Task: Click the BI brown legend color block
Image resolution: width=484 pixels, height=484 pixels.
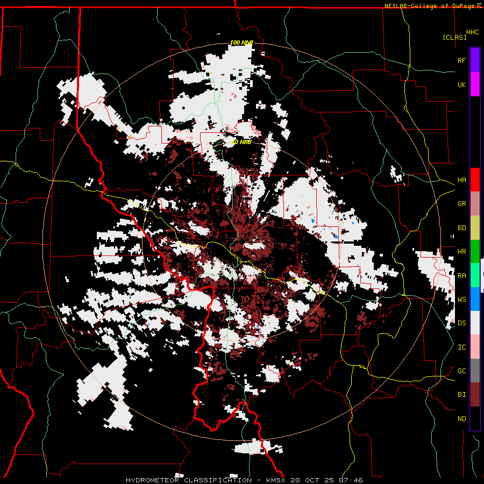Action: coord(475,395)
